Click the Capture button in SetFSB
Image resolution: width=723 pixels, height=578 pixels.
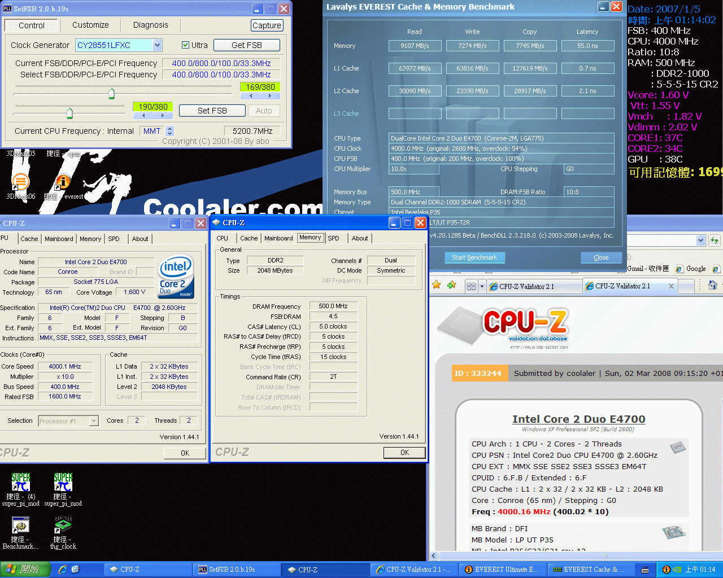click(x=267, y=25)
